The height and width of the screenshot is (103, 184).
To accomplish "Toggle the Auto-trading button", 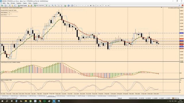I will (39, 5).
